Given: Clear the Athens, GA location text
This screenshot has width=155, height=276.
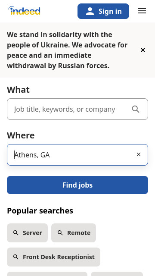Looking at the screenshot, I should 139,154.
